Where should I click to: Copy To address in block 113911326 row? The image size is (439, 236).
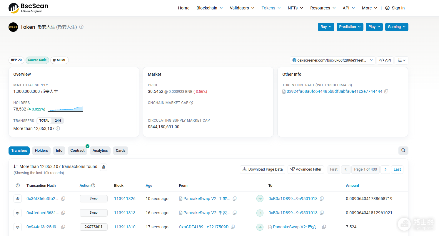point(322,199)
